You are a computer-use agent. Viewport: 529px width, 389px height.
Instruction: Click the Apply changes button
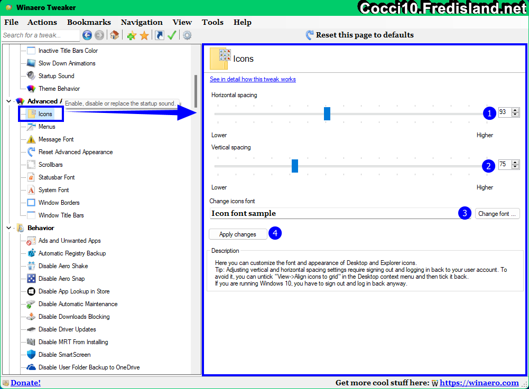tap(238, 234)
